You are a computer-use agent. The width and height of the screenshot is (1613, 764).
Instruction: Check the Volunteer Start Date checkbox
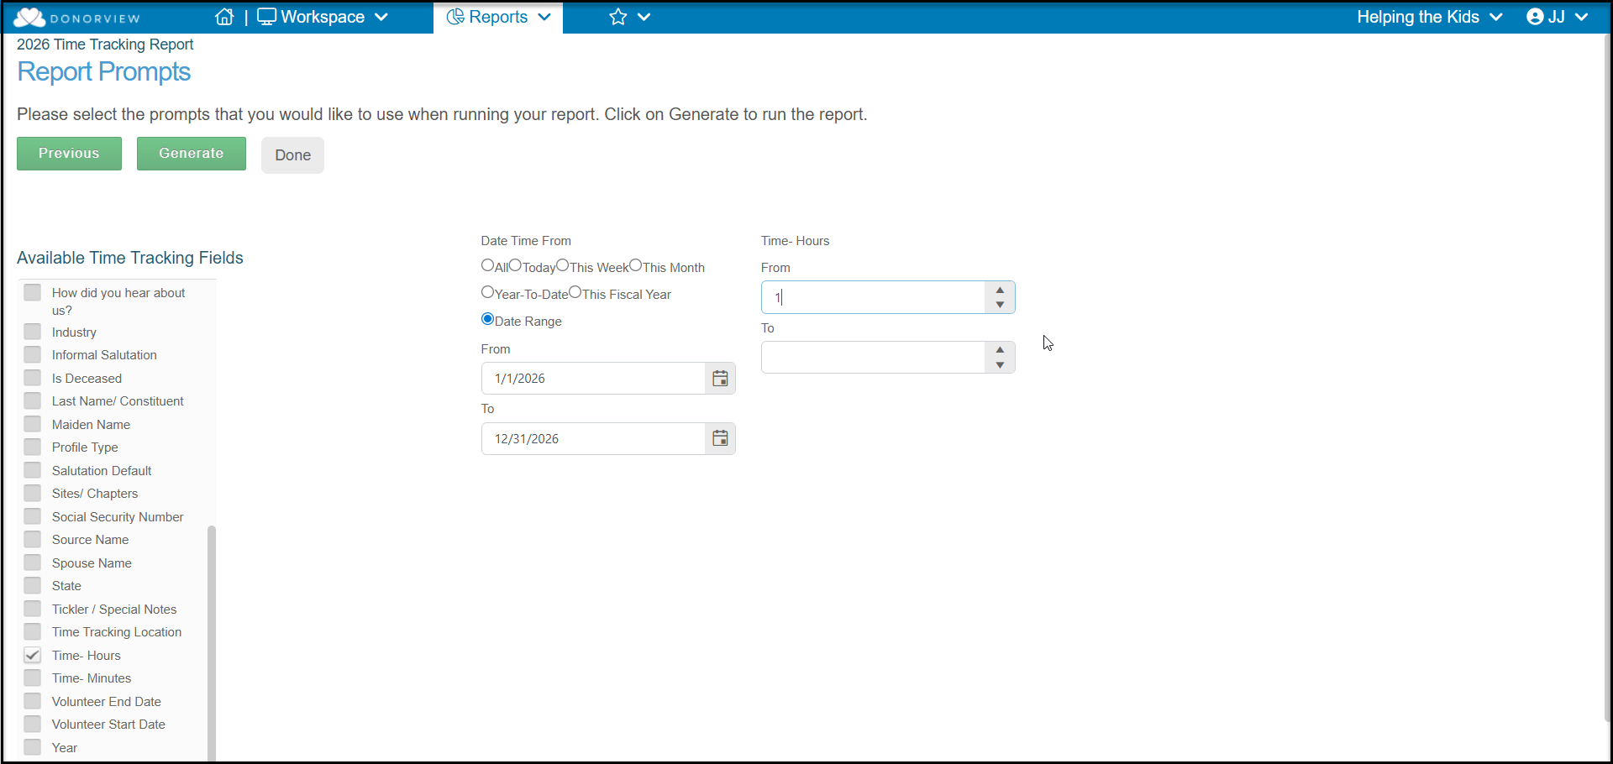(x=33, y=724)
